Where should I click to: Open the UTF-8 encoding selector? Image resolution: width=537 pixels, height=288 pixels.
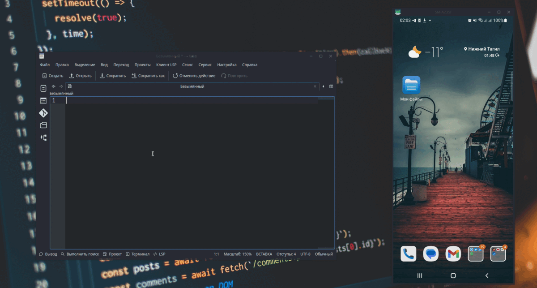[x=305, y=254]
